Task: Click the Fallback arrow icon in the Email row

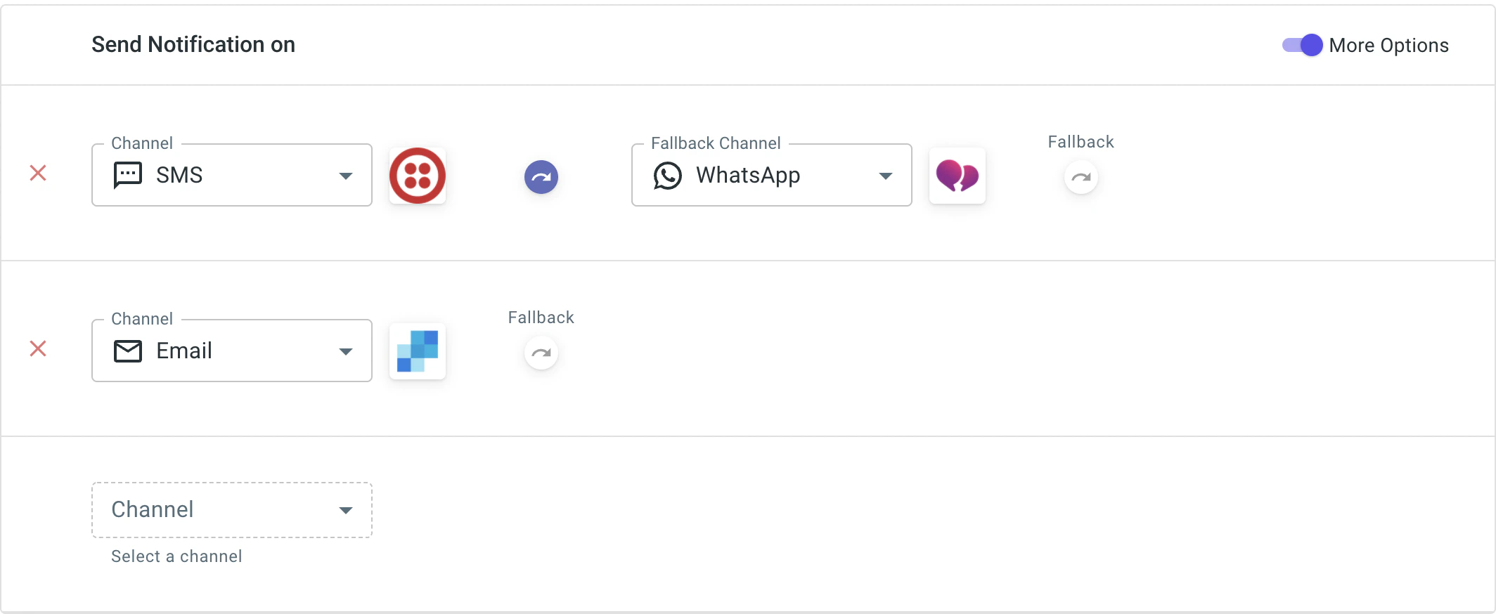Action: (x=541, y=353)
